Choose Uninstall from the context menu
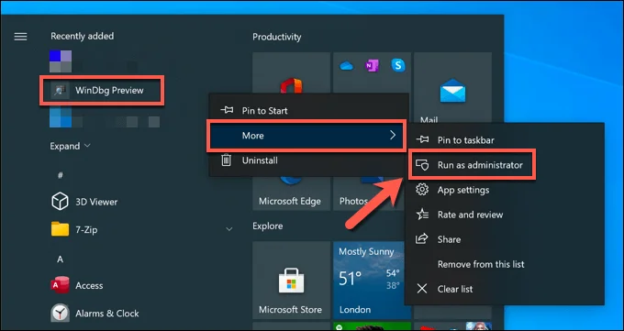Viewport: 624px width, 331px height. point(308,160)
